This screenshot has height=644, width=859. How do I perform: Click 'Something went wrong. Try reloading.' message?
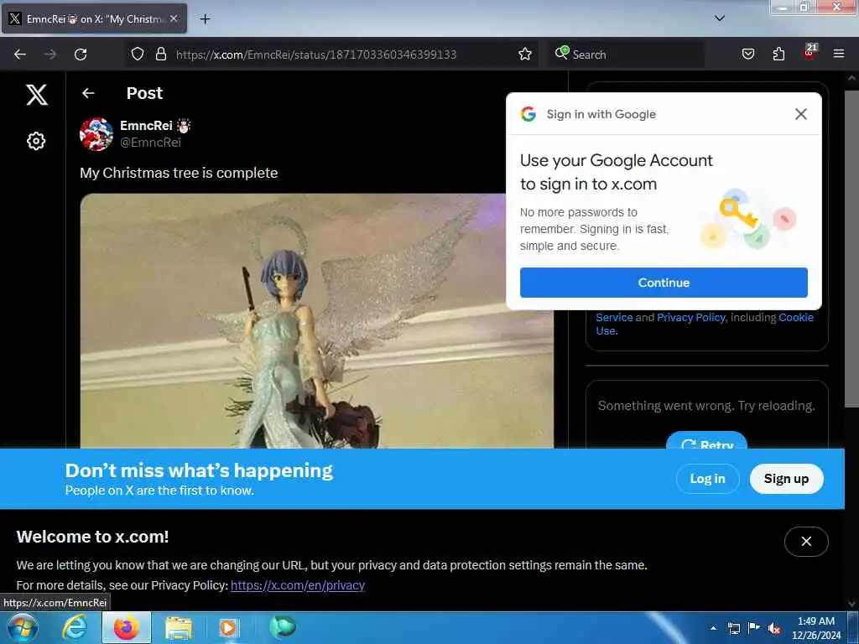(706, 406)
